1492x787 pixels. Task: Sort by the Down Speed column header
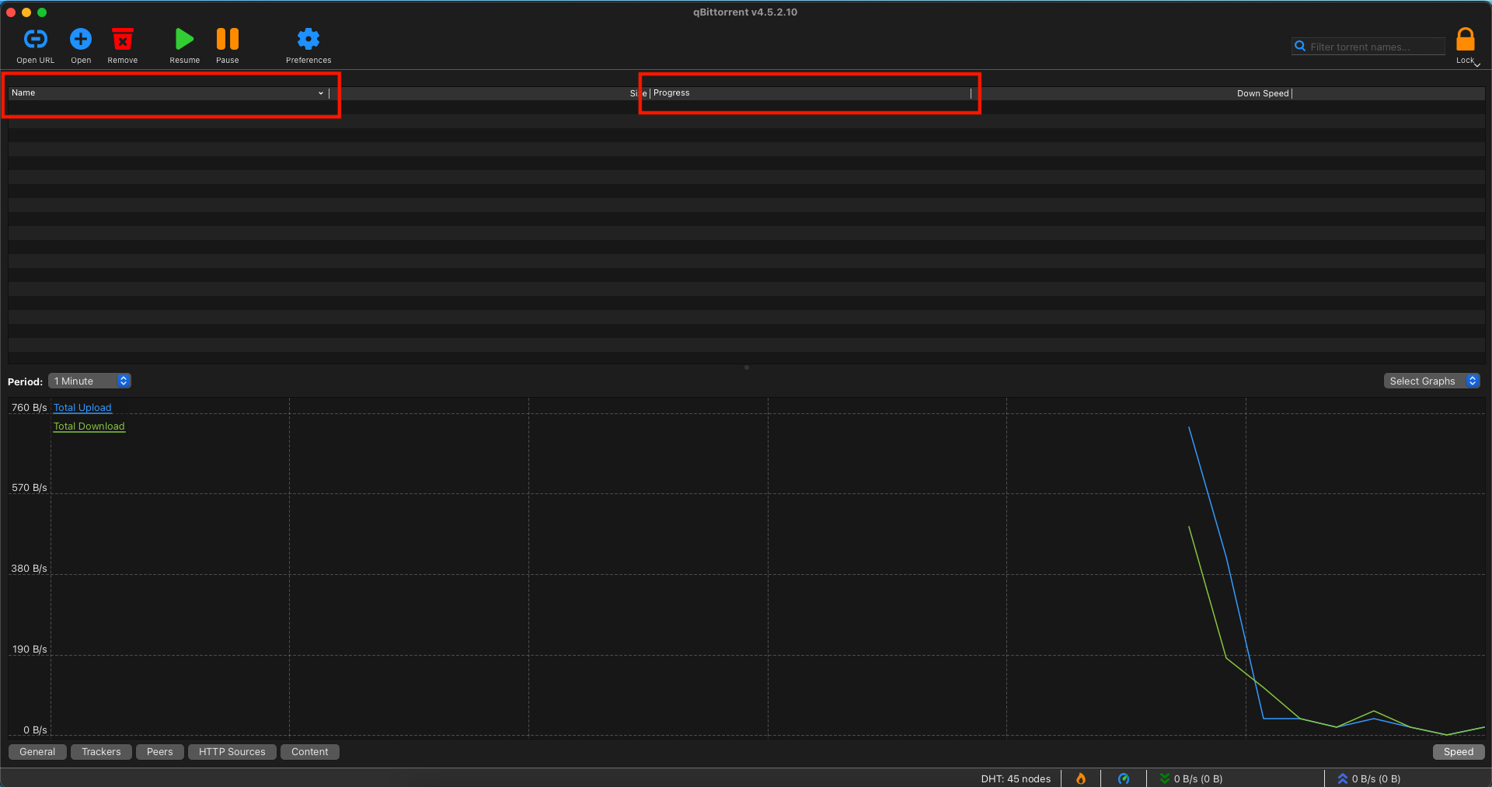1131,93
